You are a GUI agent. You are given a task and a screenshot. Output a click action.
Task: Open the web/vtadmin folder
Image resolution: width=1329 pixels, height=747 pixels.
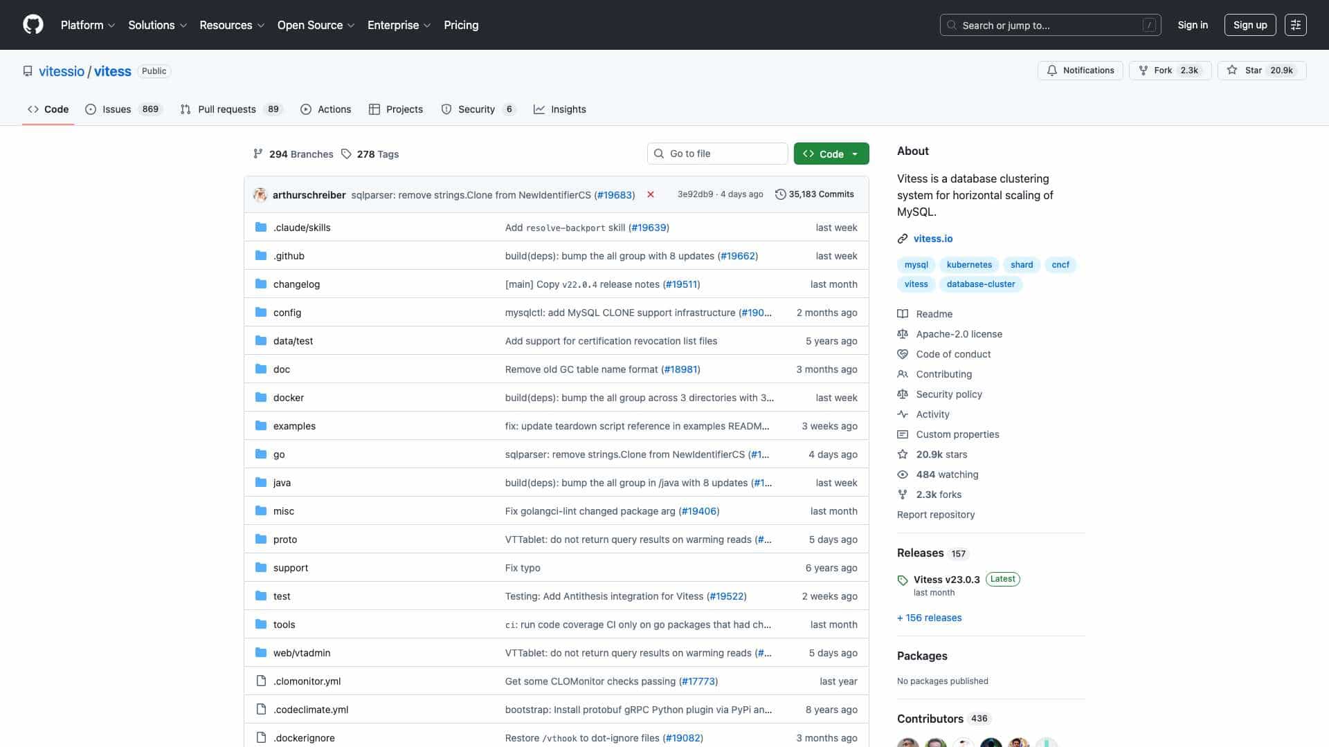(302, 653)
